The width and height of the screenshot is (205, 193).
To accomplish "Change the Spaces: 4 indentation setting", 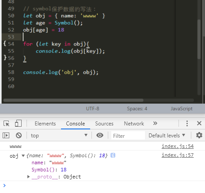I will tap(137, 109).
